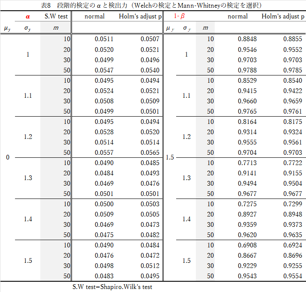Click the power value 0.7713
Viewport: 306px width, 292px height.
coord(247,163)
